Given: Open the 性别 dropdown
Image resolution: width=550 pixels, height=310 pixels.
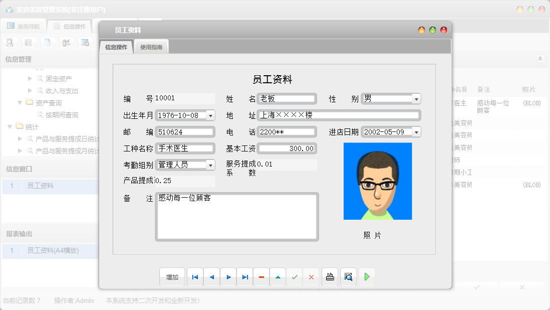Looking at the screenshot, I should (x=416, y=99).
